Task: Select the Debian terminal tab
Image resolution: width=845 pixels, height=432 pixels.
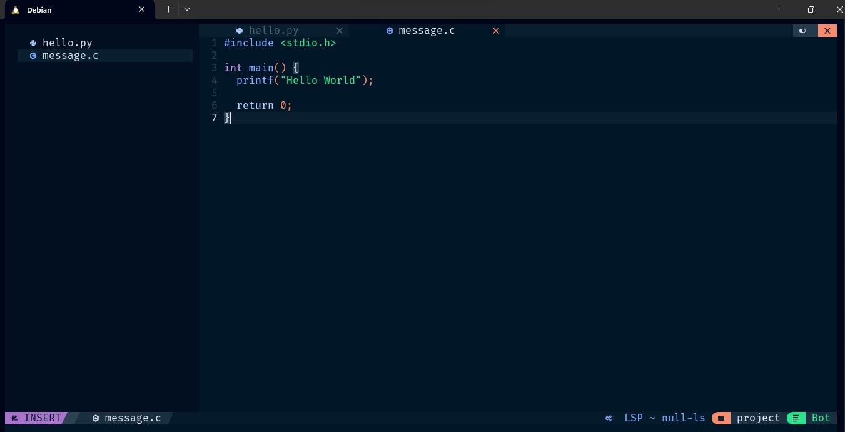Action: click(x=79, y=10)
